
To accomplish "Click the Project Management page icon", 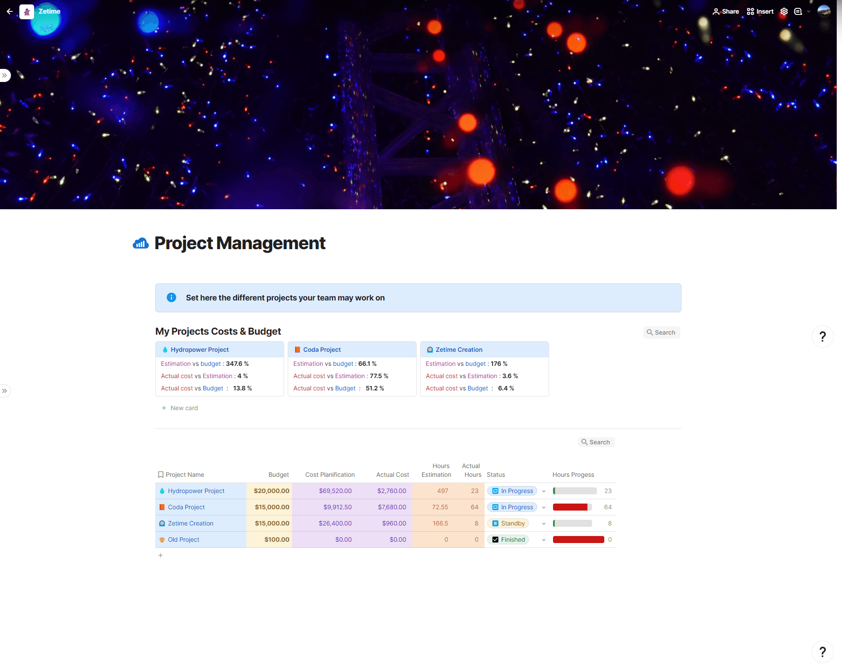I will [x=141, y=243].
